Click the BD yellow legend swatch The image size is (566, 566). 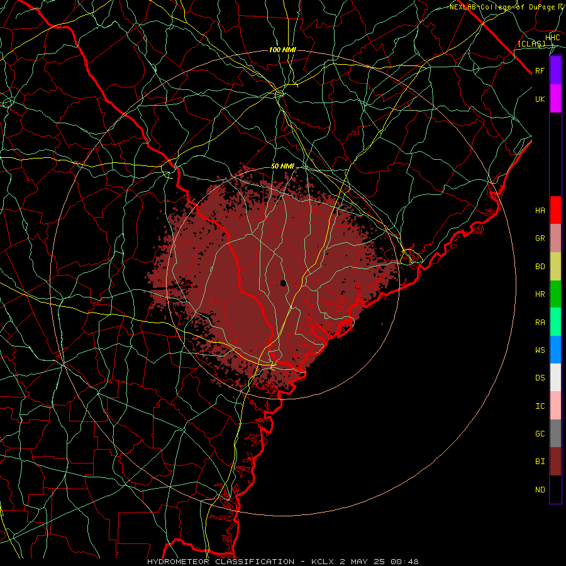[555, 267]
